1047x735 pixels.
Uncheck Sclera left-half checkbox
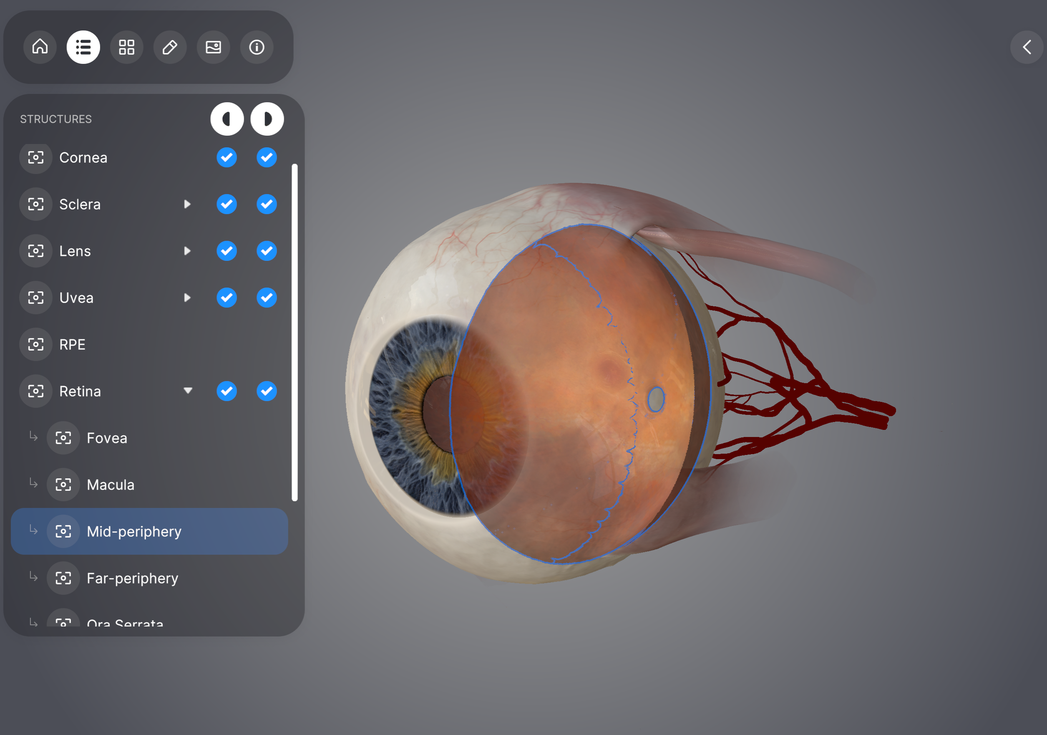pyautogui.click(x=227, y=205)
